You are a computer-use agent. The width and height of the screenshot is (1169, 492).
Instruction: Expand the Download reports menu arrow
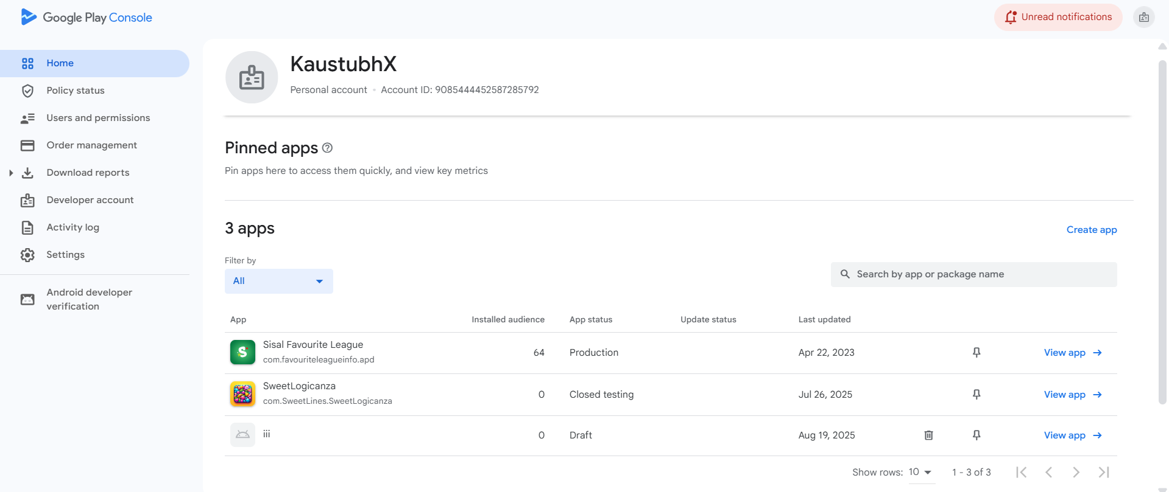(x=11, y=173)
